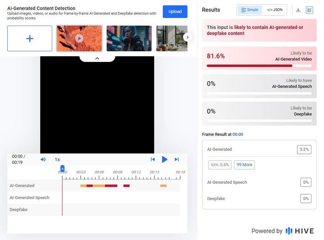Click the lcm: 0.6% tag
Screen dimensions: 324x240
click(220, 165)
